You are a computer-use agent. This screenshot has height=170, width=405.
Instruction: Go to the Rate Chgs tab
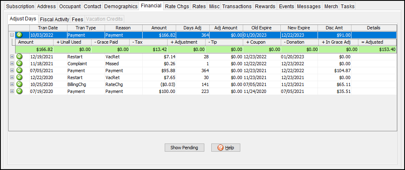coord(177,7)
